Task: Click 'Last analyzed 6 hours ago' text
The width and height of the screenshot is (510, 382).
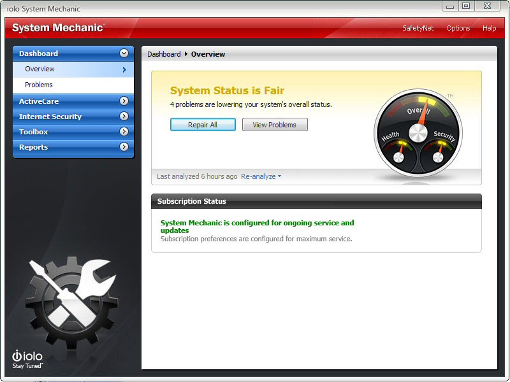Action: point(197,176)
